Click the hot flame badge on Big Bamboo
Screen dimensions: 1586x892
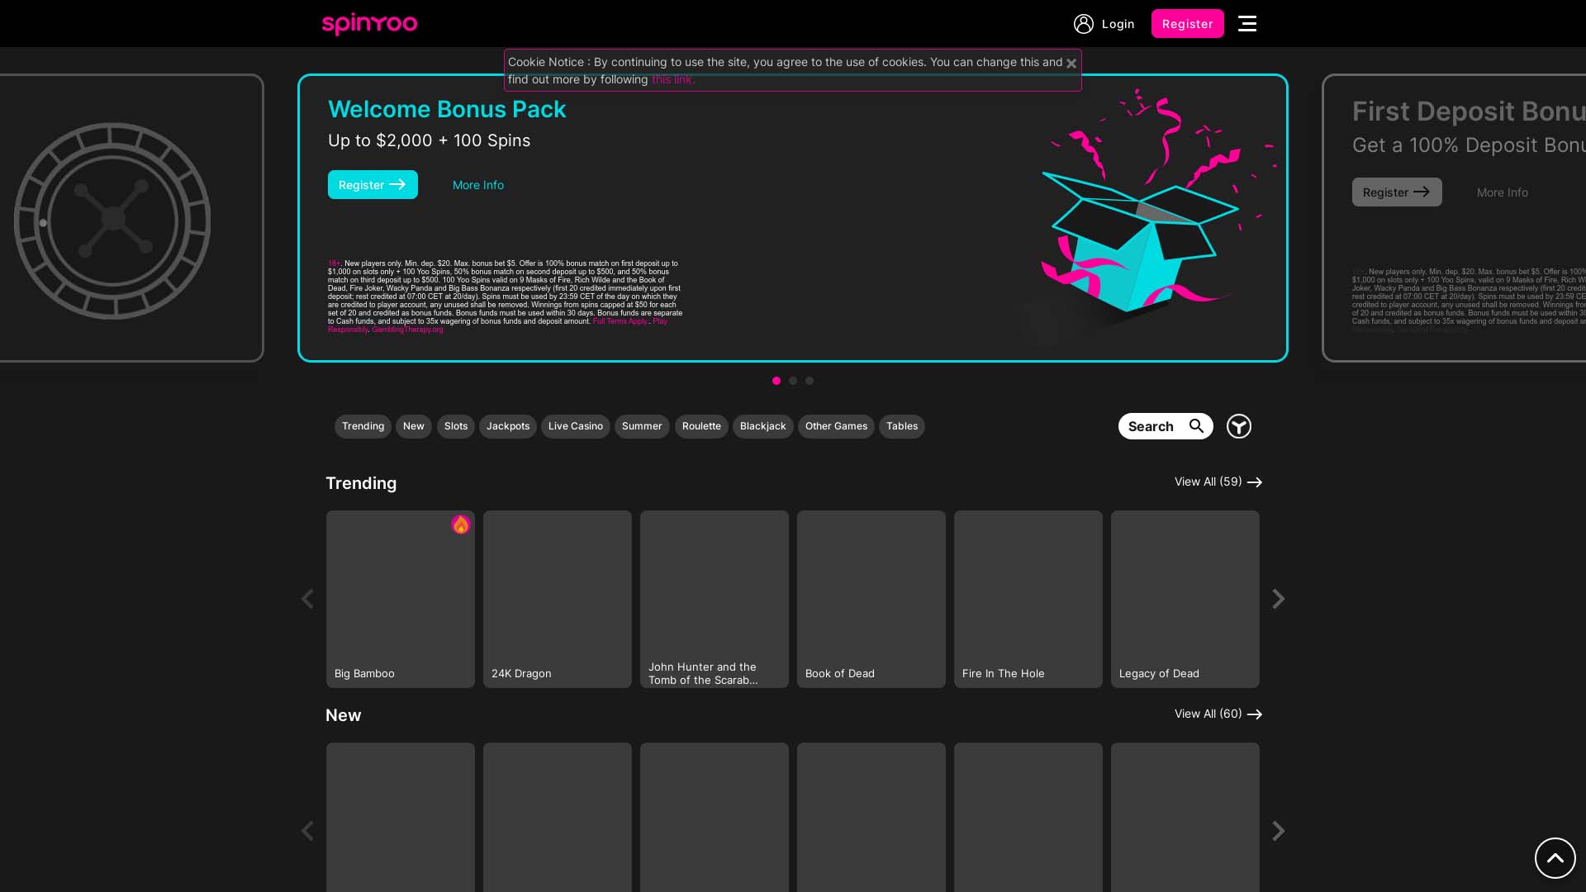tap(460, 524)
